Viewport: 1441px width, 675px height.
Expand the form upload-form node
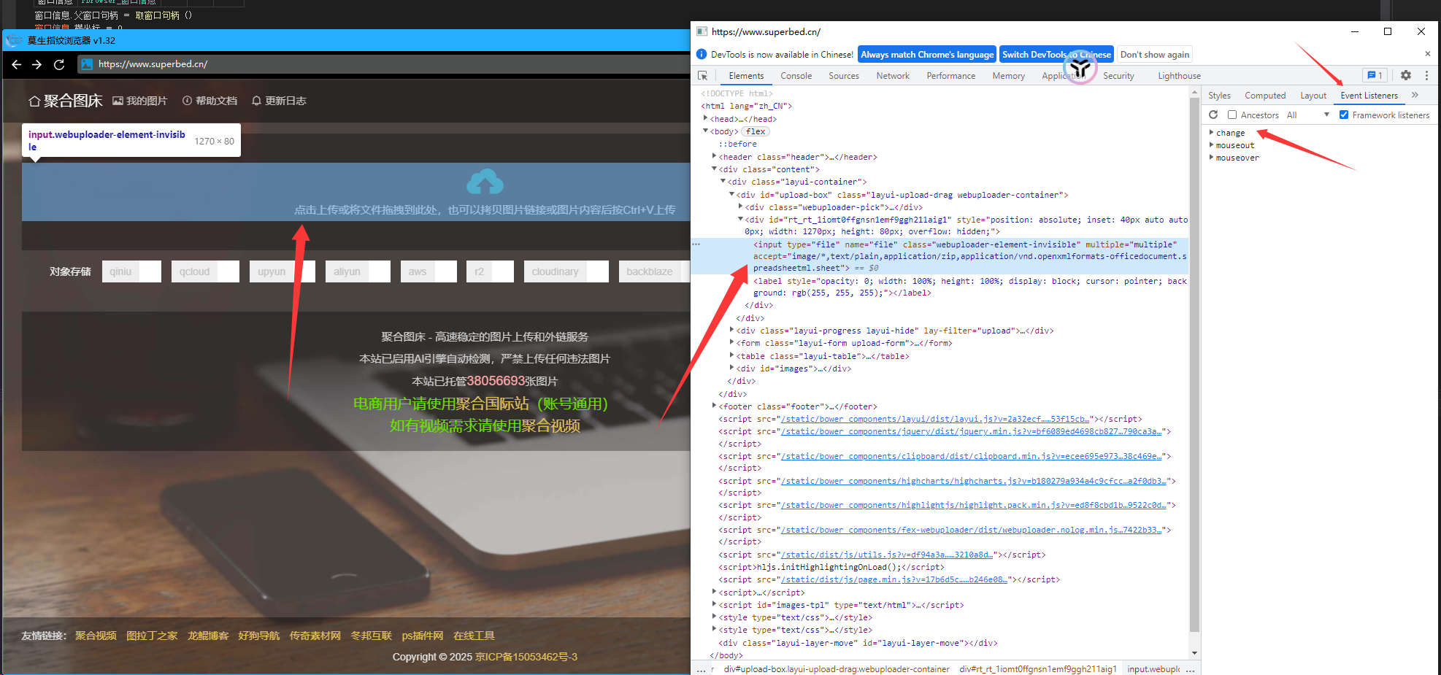tap(732, 343)
